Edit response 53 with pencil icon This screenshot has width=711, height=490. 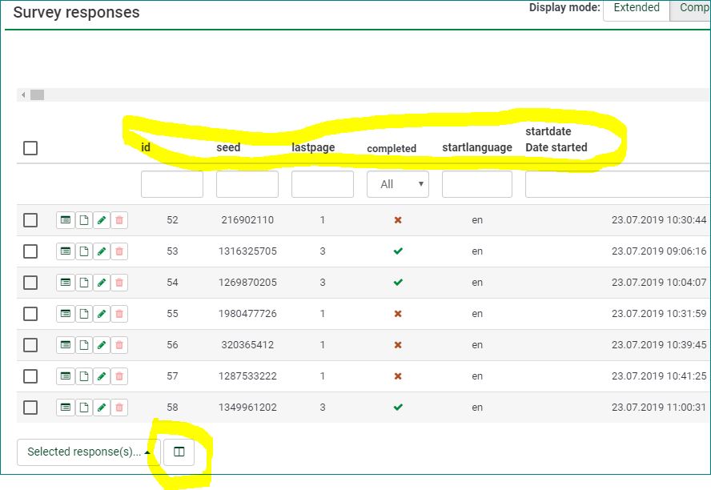pyautogui.click(x=102, y=251)
